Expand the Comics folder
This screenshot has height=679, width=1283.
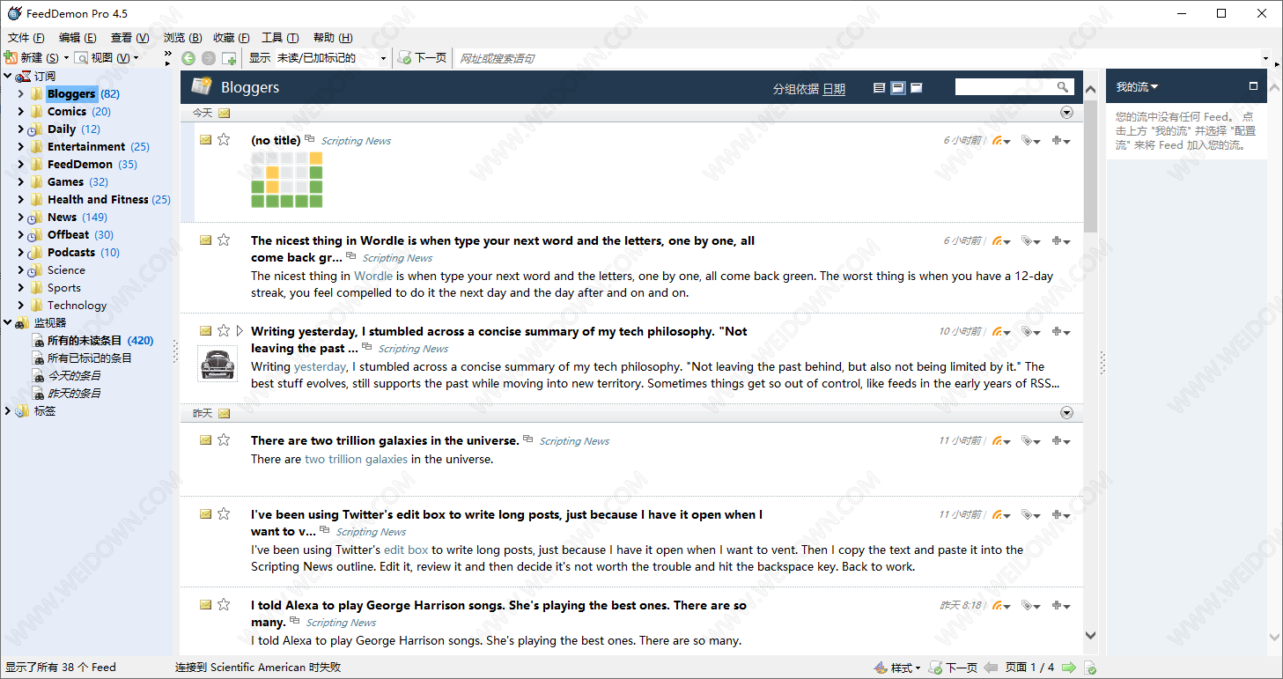coord(21,111)
